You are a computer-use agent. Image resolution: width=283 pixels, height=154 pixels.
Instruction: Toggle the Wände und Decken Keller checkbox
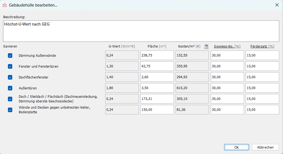pos(10,110)
